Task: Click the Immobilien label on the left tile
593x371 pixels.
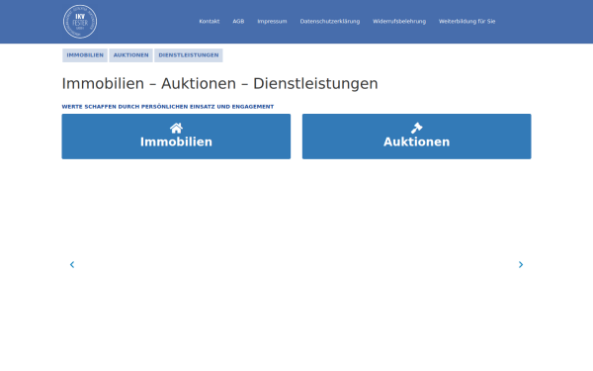Action: tap(176, 141)
